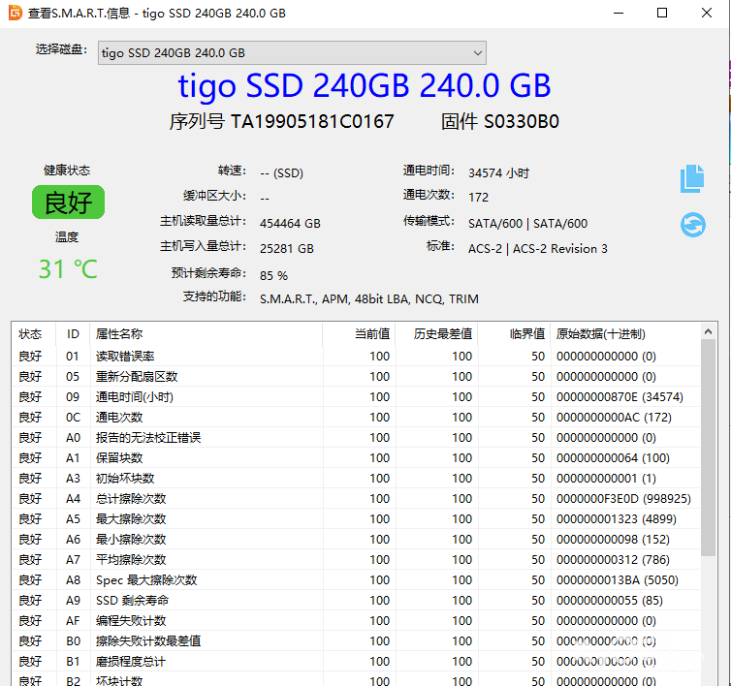Click the green 良好 health status button

point(68,203)
